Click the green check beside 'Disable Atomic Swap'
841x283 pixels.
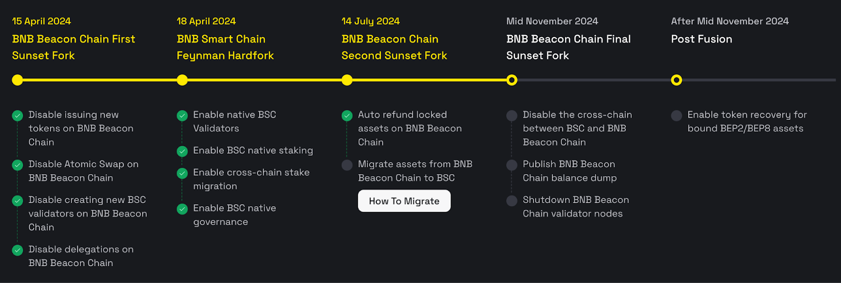tap(17, 165)
